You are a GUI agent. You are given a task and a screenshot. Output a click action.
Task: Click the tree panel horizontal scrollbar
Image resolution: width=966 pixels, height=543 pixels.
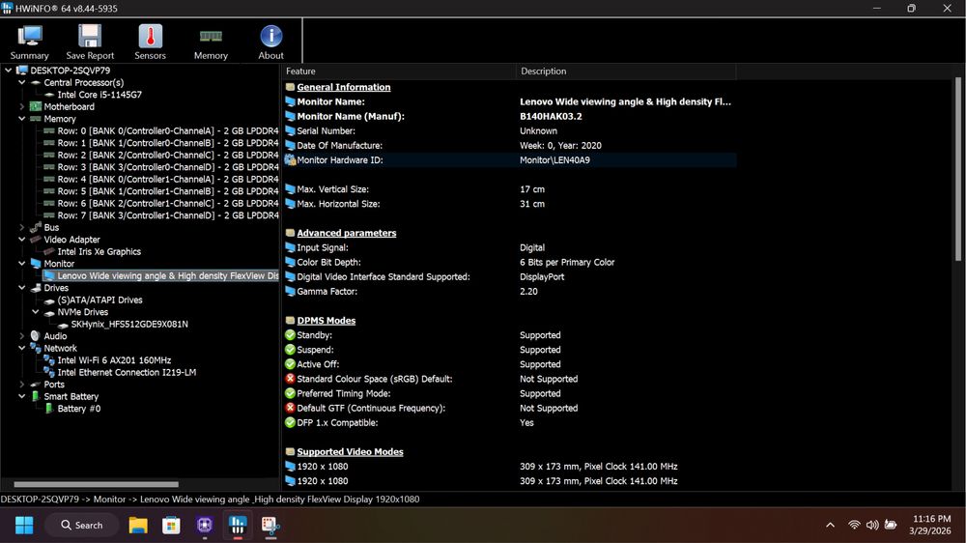pyautogui.click(x=96, y=484)
